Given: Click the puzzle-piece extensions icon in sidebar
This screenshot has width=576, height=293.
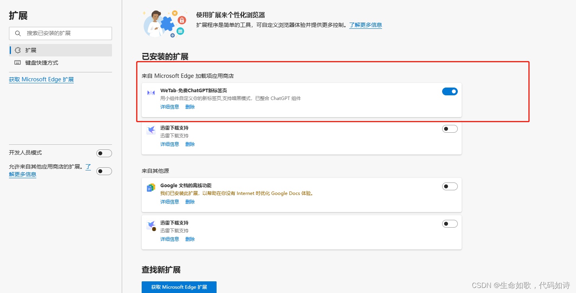Looking at the screenshot, I should pos(18,50).
